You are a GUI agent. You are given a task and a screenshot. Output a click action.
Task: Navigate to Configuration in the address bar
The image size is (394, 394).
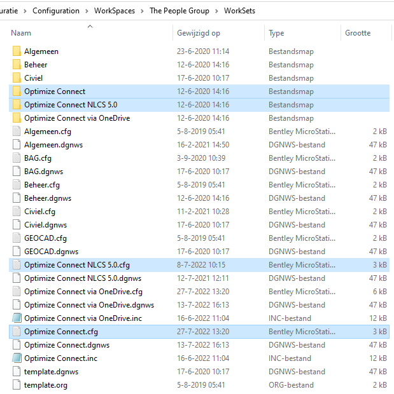pos(56,11)
